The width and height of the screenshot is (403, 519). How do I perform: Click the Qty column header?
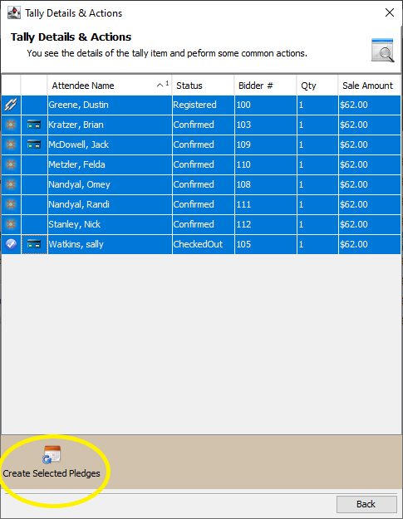click(x=317, y=86)
